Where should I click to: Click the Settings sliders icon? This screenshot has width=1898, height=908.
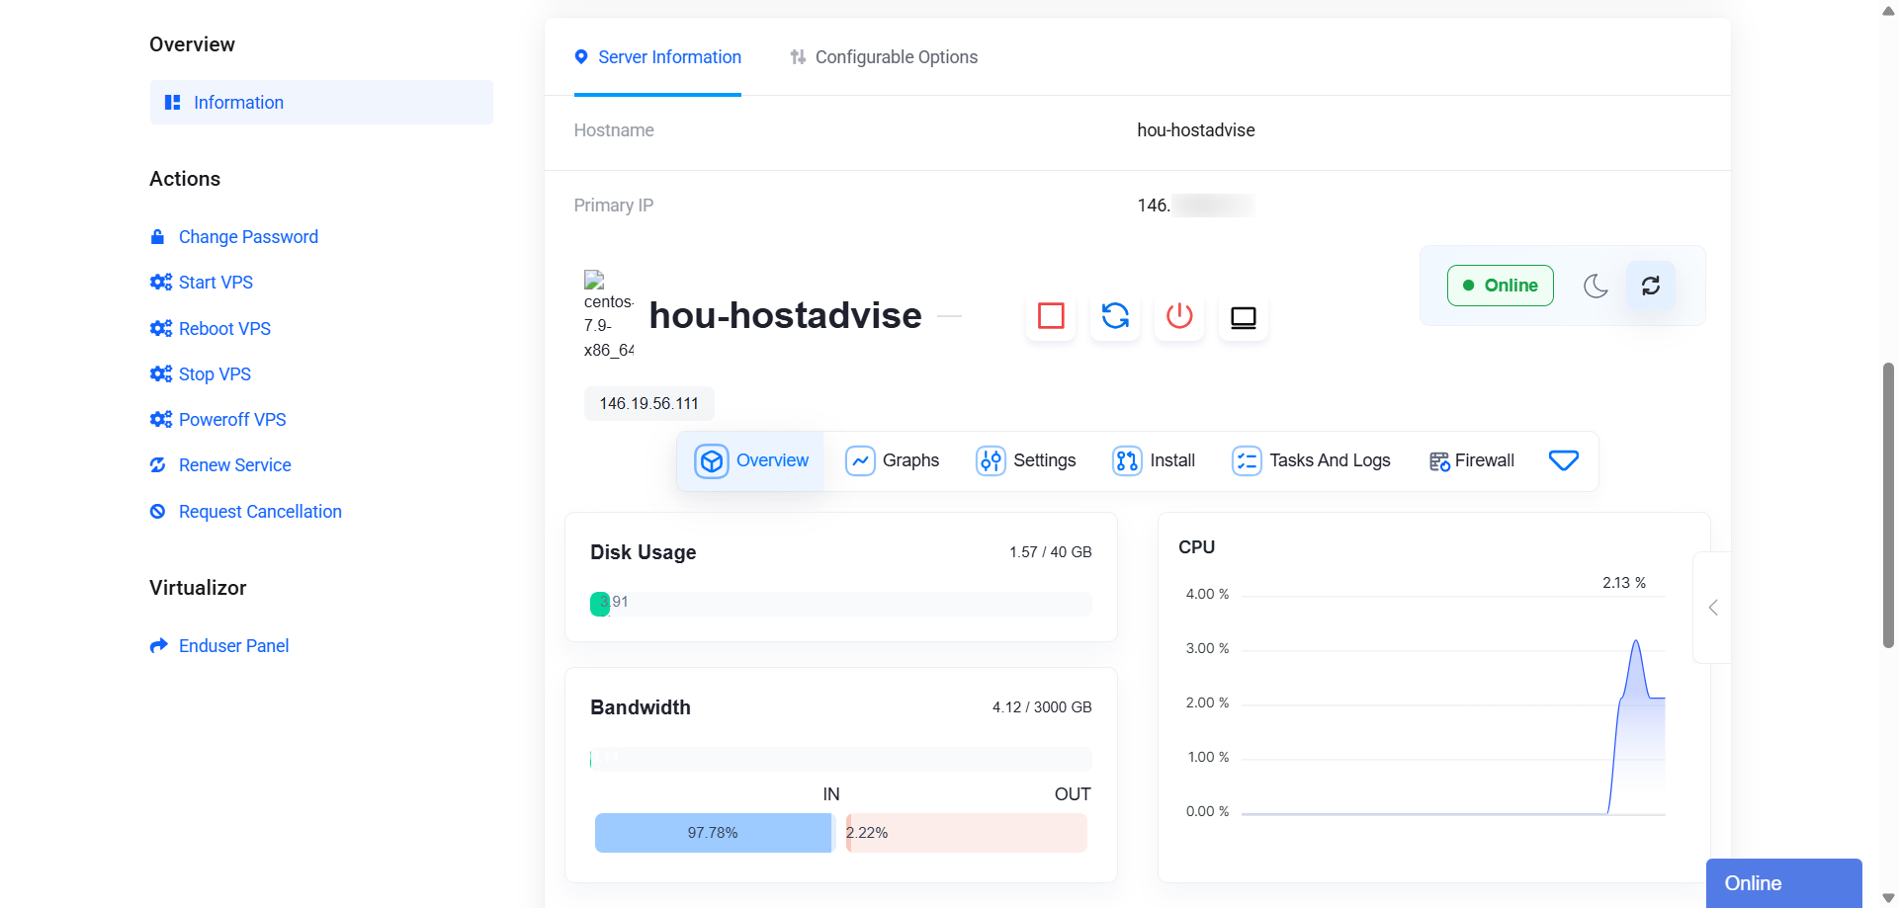click(991, 461)
